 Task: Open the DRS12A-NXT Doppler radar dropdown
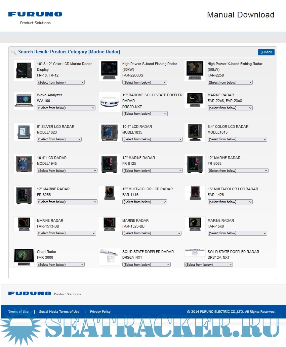[208, 265]
